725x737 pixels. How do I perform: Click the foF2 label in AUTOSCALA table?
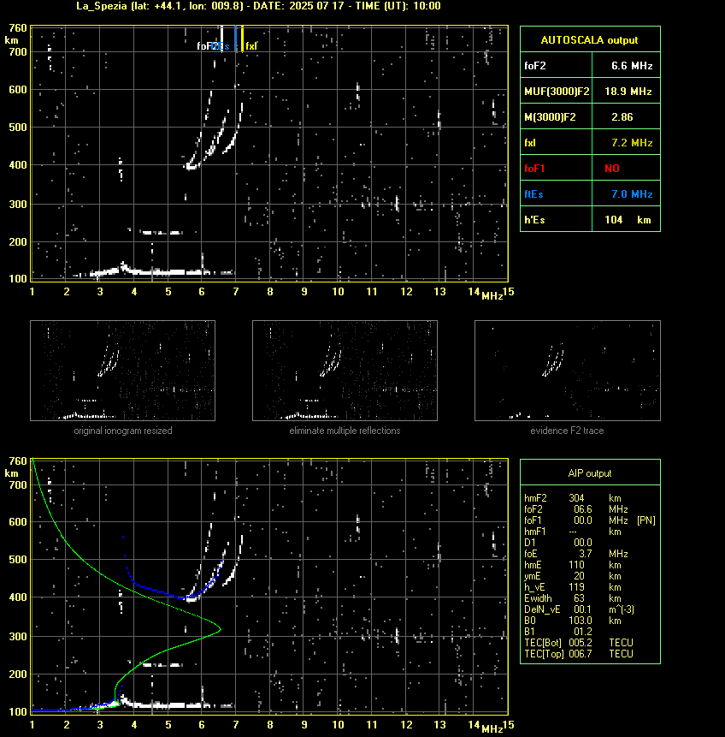point(535,65)
